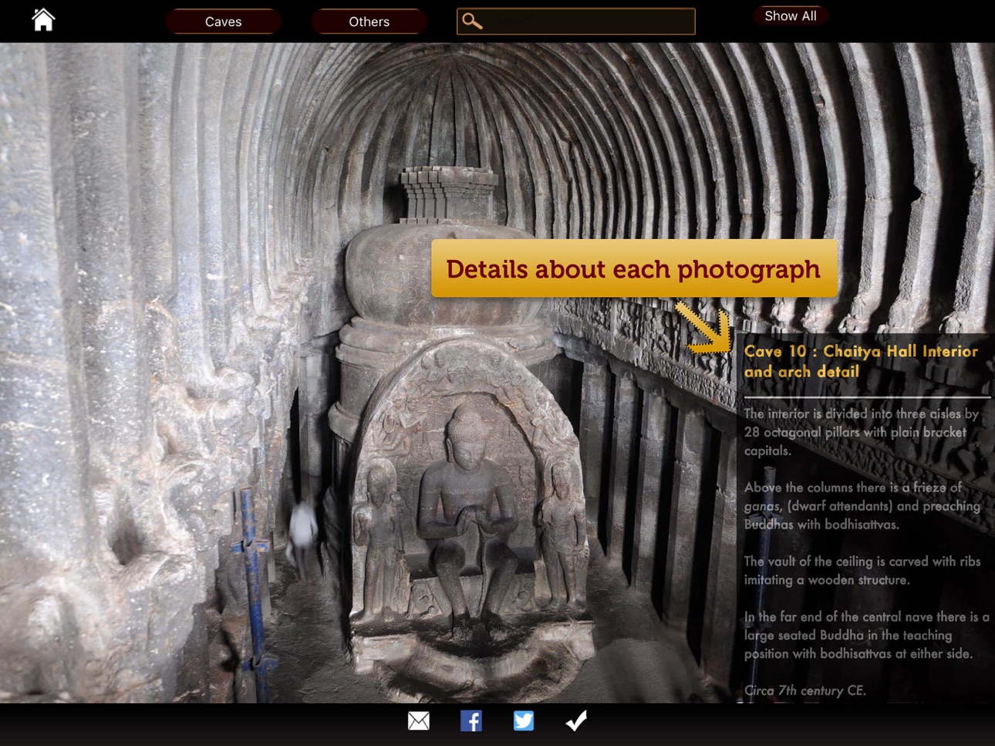Click the Show All button
Image resolution: width=995 pixels, height=746 pixels.
coord(790,16)
